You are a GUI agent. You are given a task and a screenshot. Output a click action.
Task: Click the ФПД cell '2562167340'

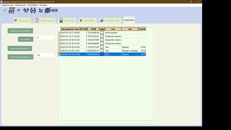point(93,40)
